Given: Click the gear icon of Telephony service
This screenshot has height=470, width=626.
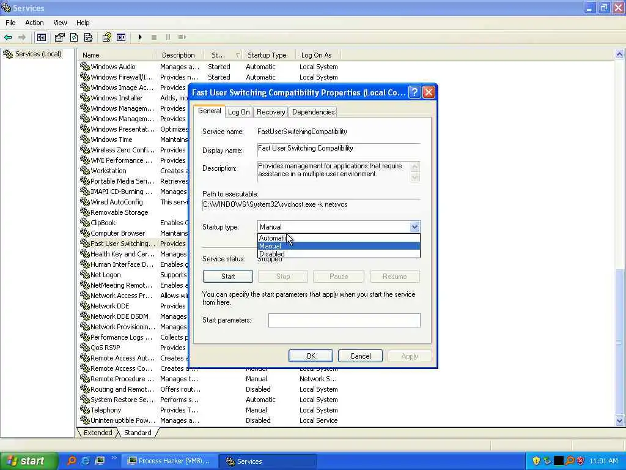Looking at the screenshot, I should [x=84, y=409].
